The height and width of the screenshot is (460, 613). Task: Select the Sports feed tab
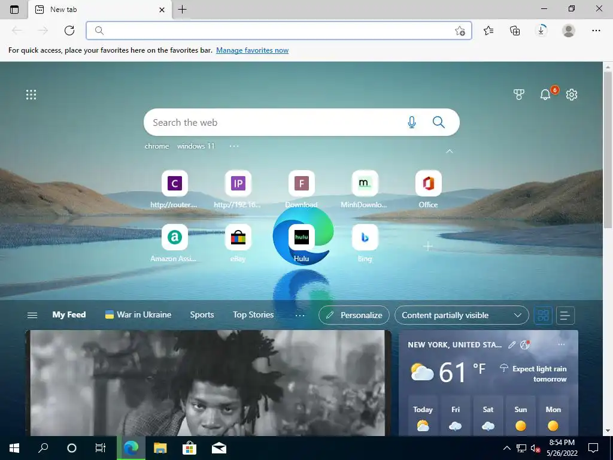click(202, 315)
